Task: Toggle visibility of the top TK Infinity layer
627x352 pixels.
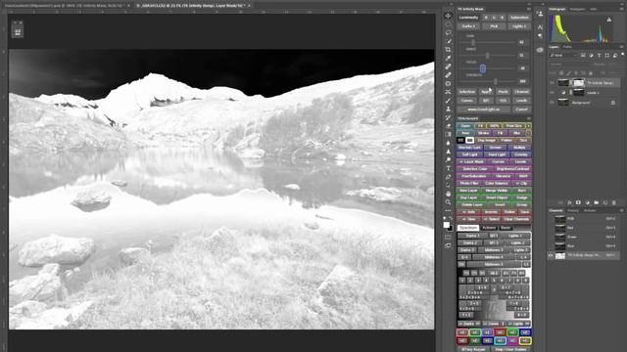Action: tap(553, 82)
